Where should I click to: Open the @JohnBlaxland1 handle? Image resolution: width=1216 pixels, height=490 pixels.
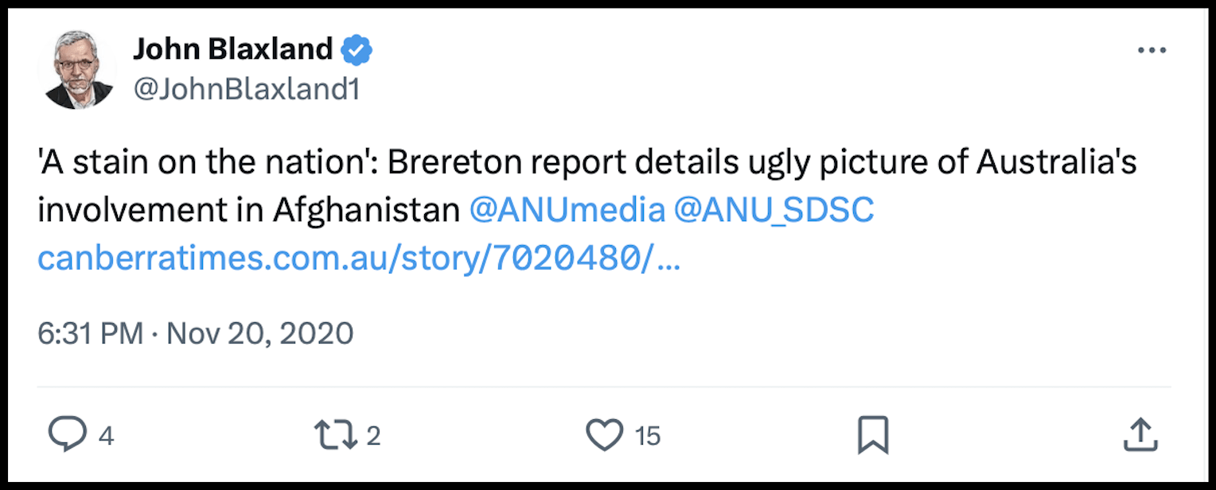click(x=246, y=90)
